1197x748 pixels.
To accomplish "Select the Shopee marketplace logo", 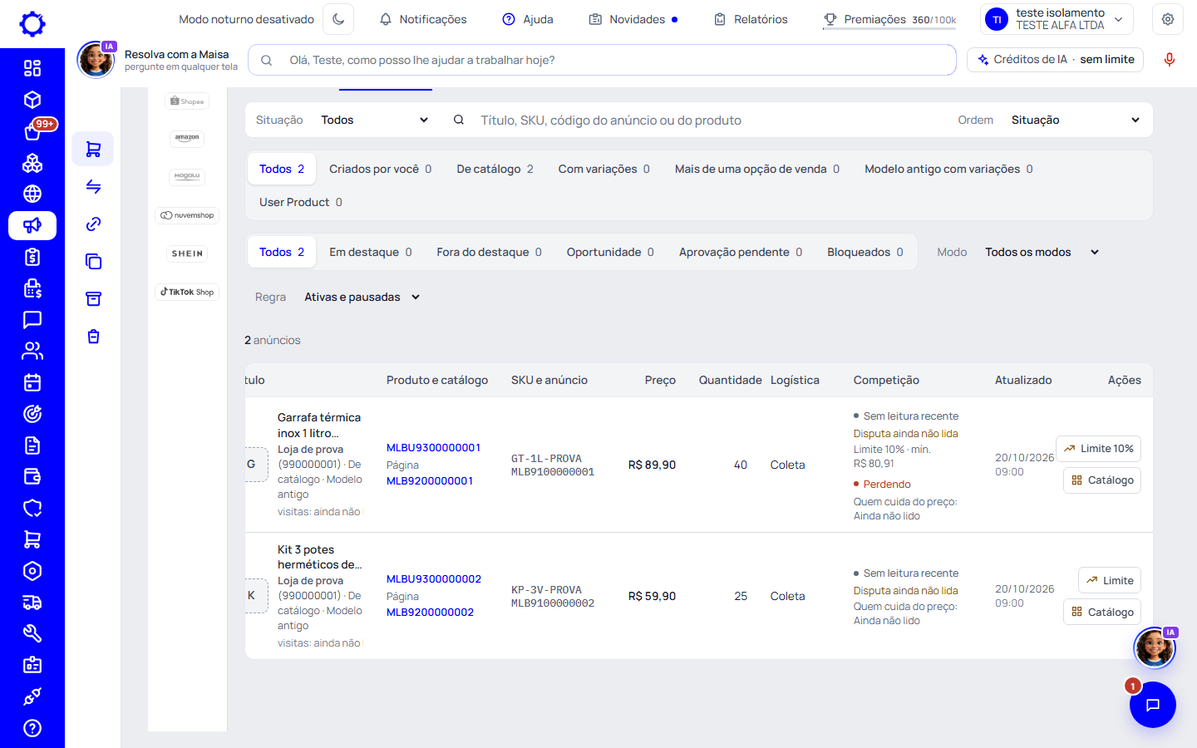I will click(187, 101).
